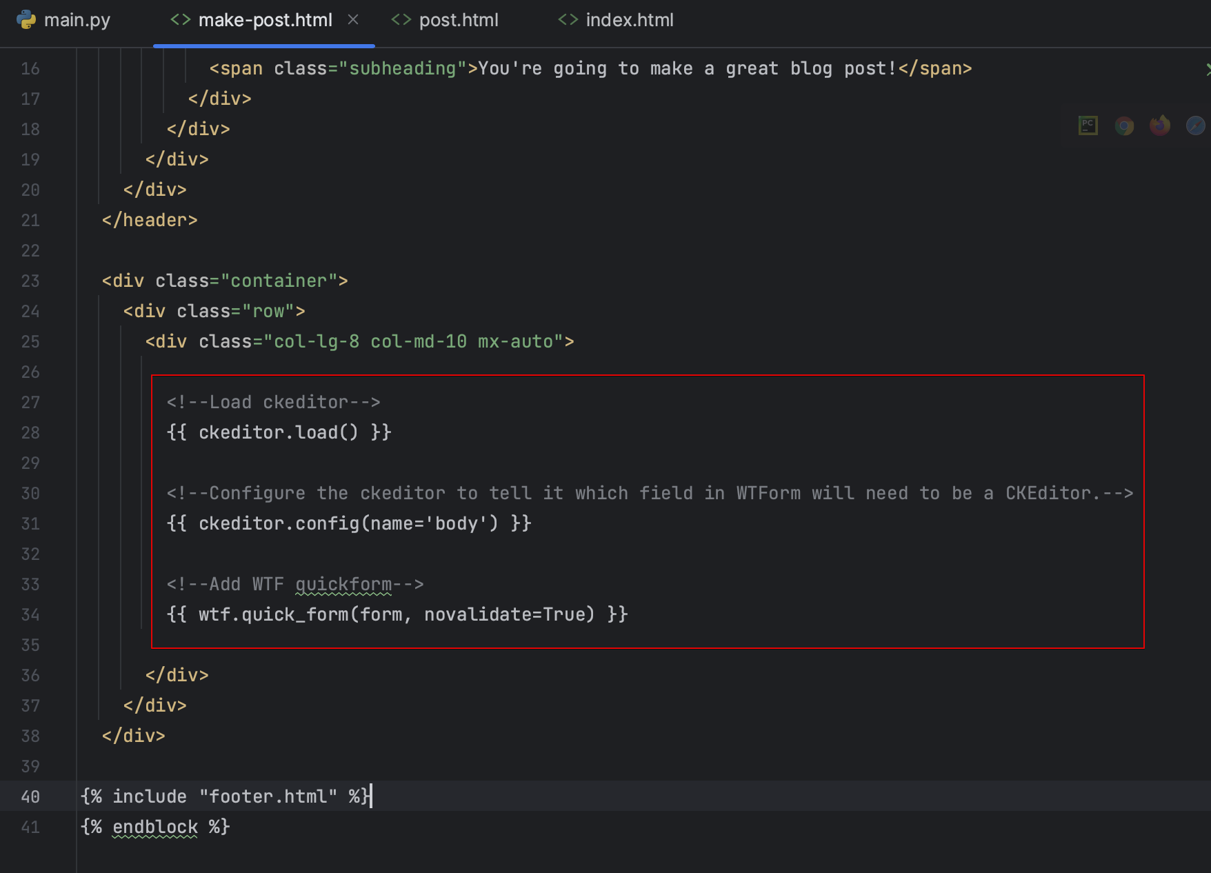Click the span subheading line of code
The height and width of the screenshot is (873, 1211).
pos(590,68)
